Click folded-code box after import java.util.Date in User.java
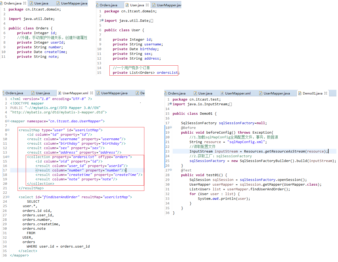This screenshot has height=262, width=338. click(x=152, y=21)
